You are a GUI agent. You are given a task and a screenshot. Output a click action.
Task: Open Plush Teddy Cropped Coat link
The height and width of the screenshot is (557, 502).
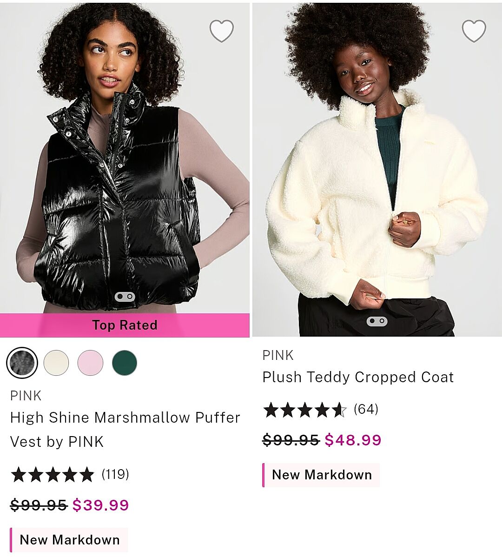pos(358,377)
